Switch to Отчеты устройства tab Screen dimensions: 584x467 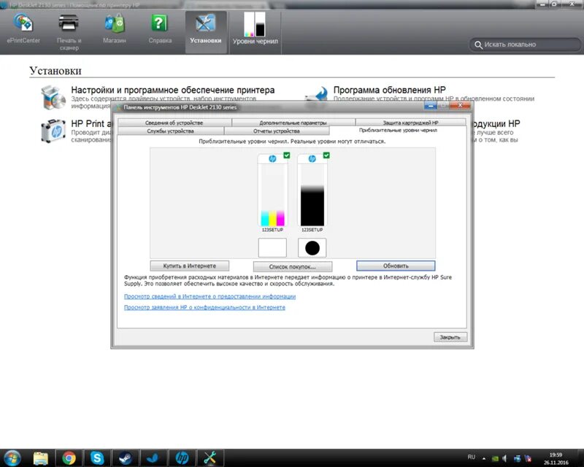pyautogui.click(x=277, y=131)
